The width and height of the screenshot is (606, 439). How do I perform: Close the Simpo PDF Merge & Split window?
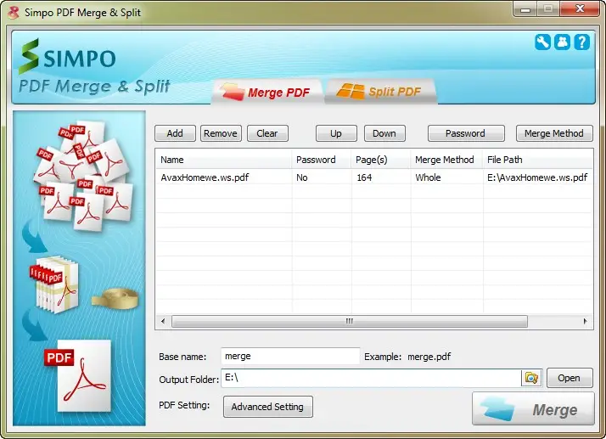tap(580, 8)
